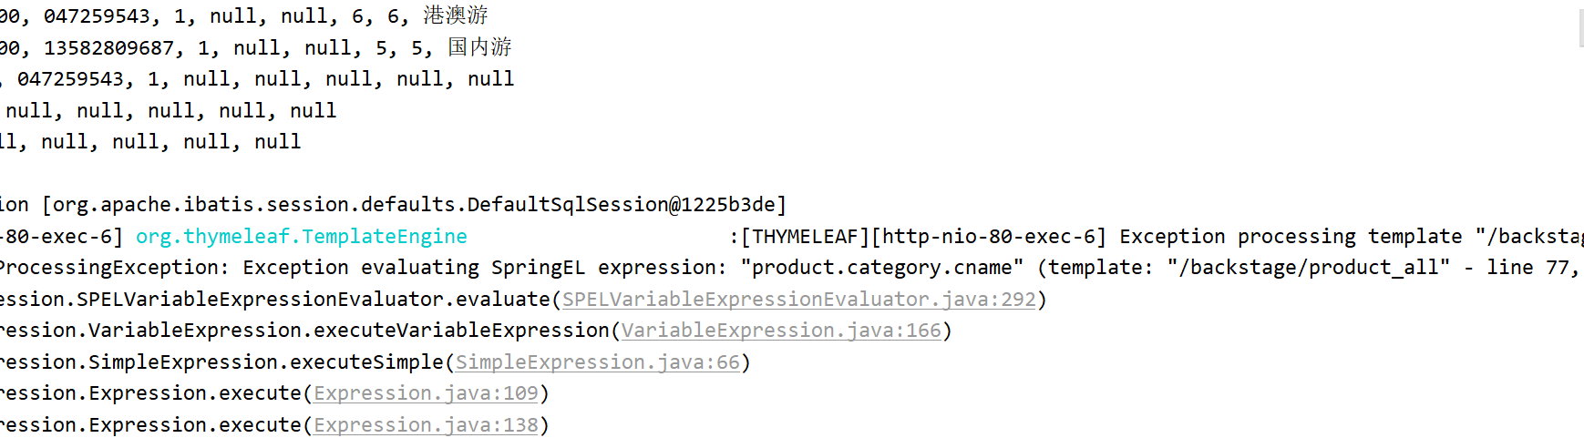Click the SPELVariableExpressionEvaluator.evaluate method text
This screenshot has width=1584, height=438.
pyautogui.click(x=314, y=300)
